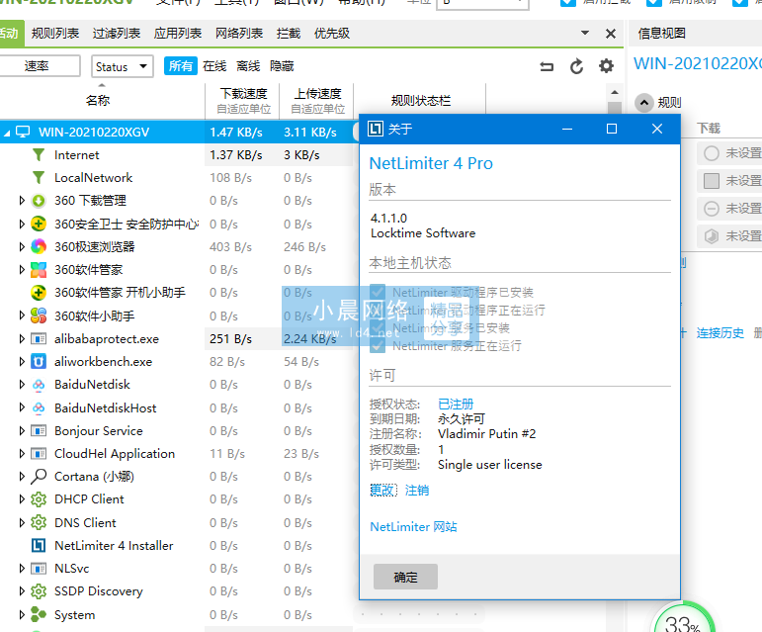Click the Internet filter funnel icon

coord(38,155)
